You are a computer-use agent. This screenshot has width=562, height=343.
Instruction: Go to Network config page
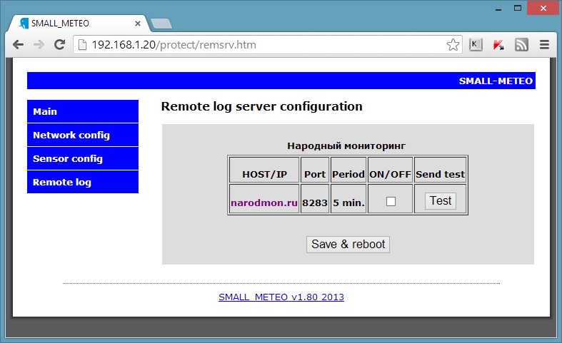83,135
